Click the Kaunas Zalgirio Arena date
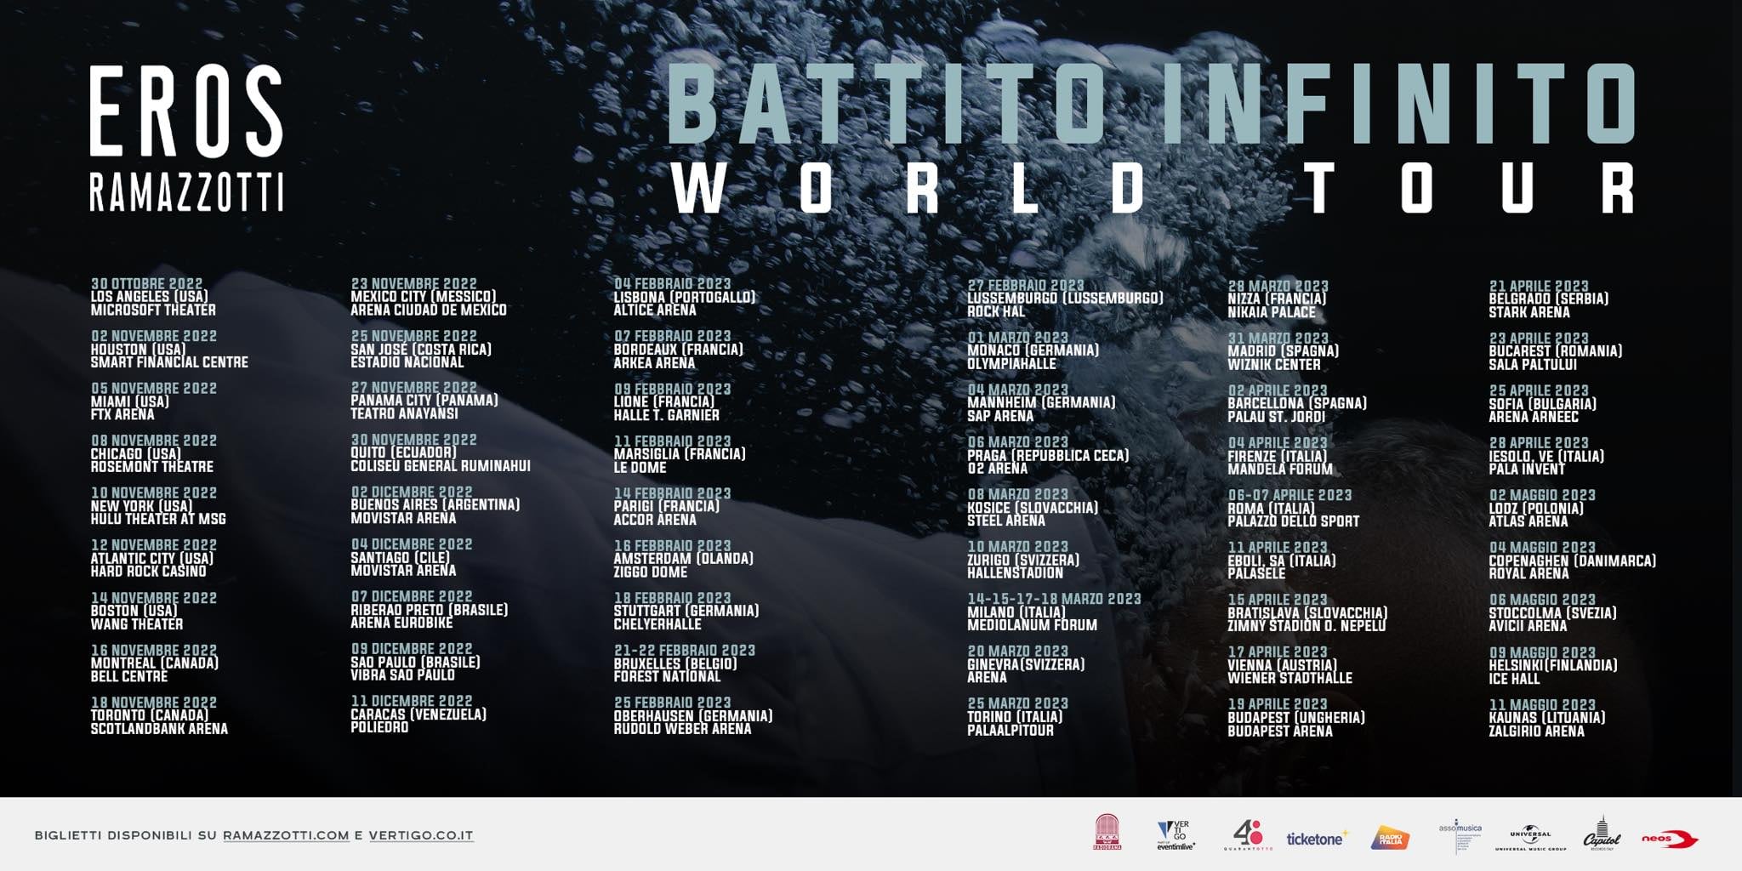Image resolution: width=1742 pixels, height=871 pixels. (1546, 717)
